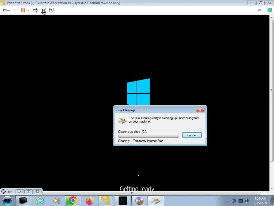Click the network monitor tray icon
The image size is (274, 206).
pyautogui.click(x=241, y=201)
